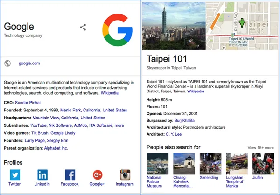Open founder Sergey Brin link
The width and height of the screenshot is (280, 195).
pos(57,141)
